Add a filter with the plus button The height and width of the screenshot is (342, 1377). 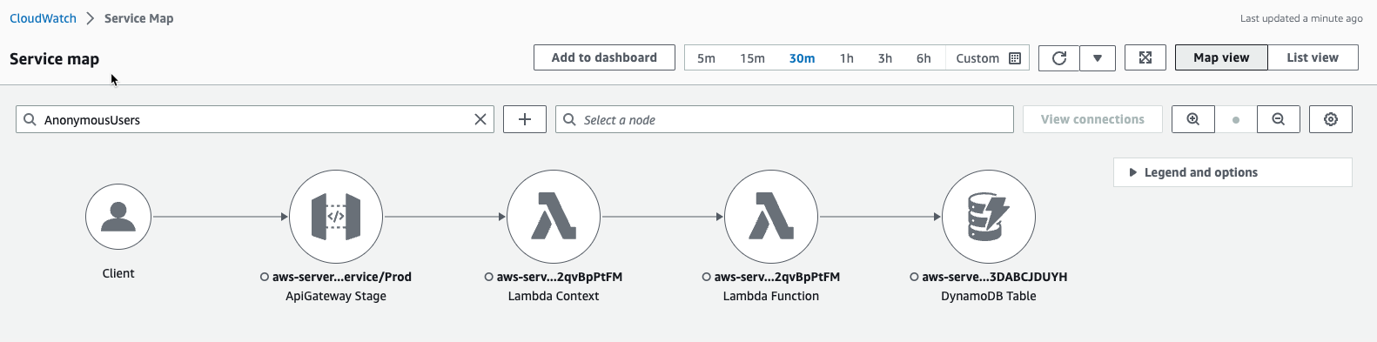[x=525, y=119]
